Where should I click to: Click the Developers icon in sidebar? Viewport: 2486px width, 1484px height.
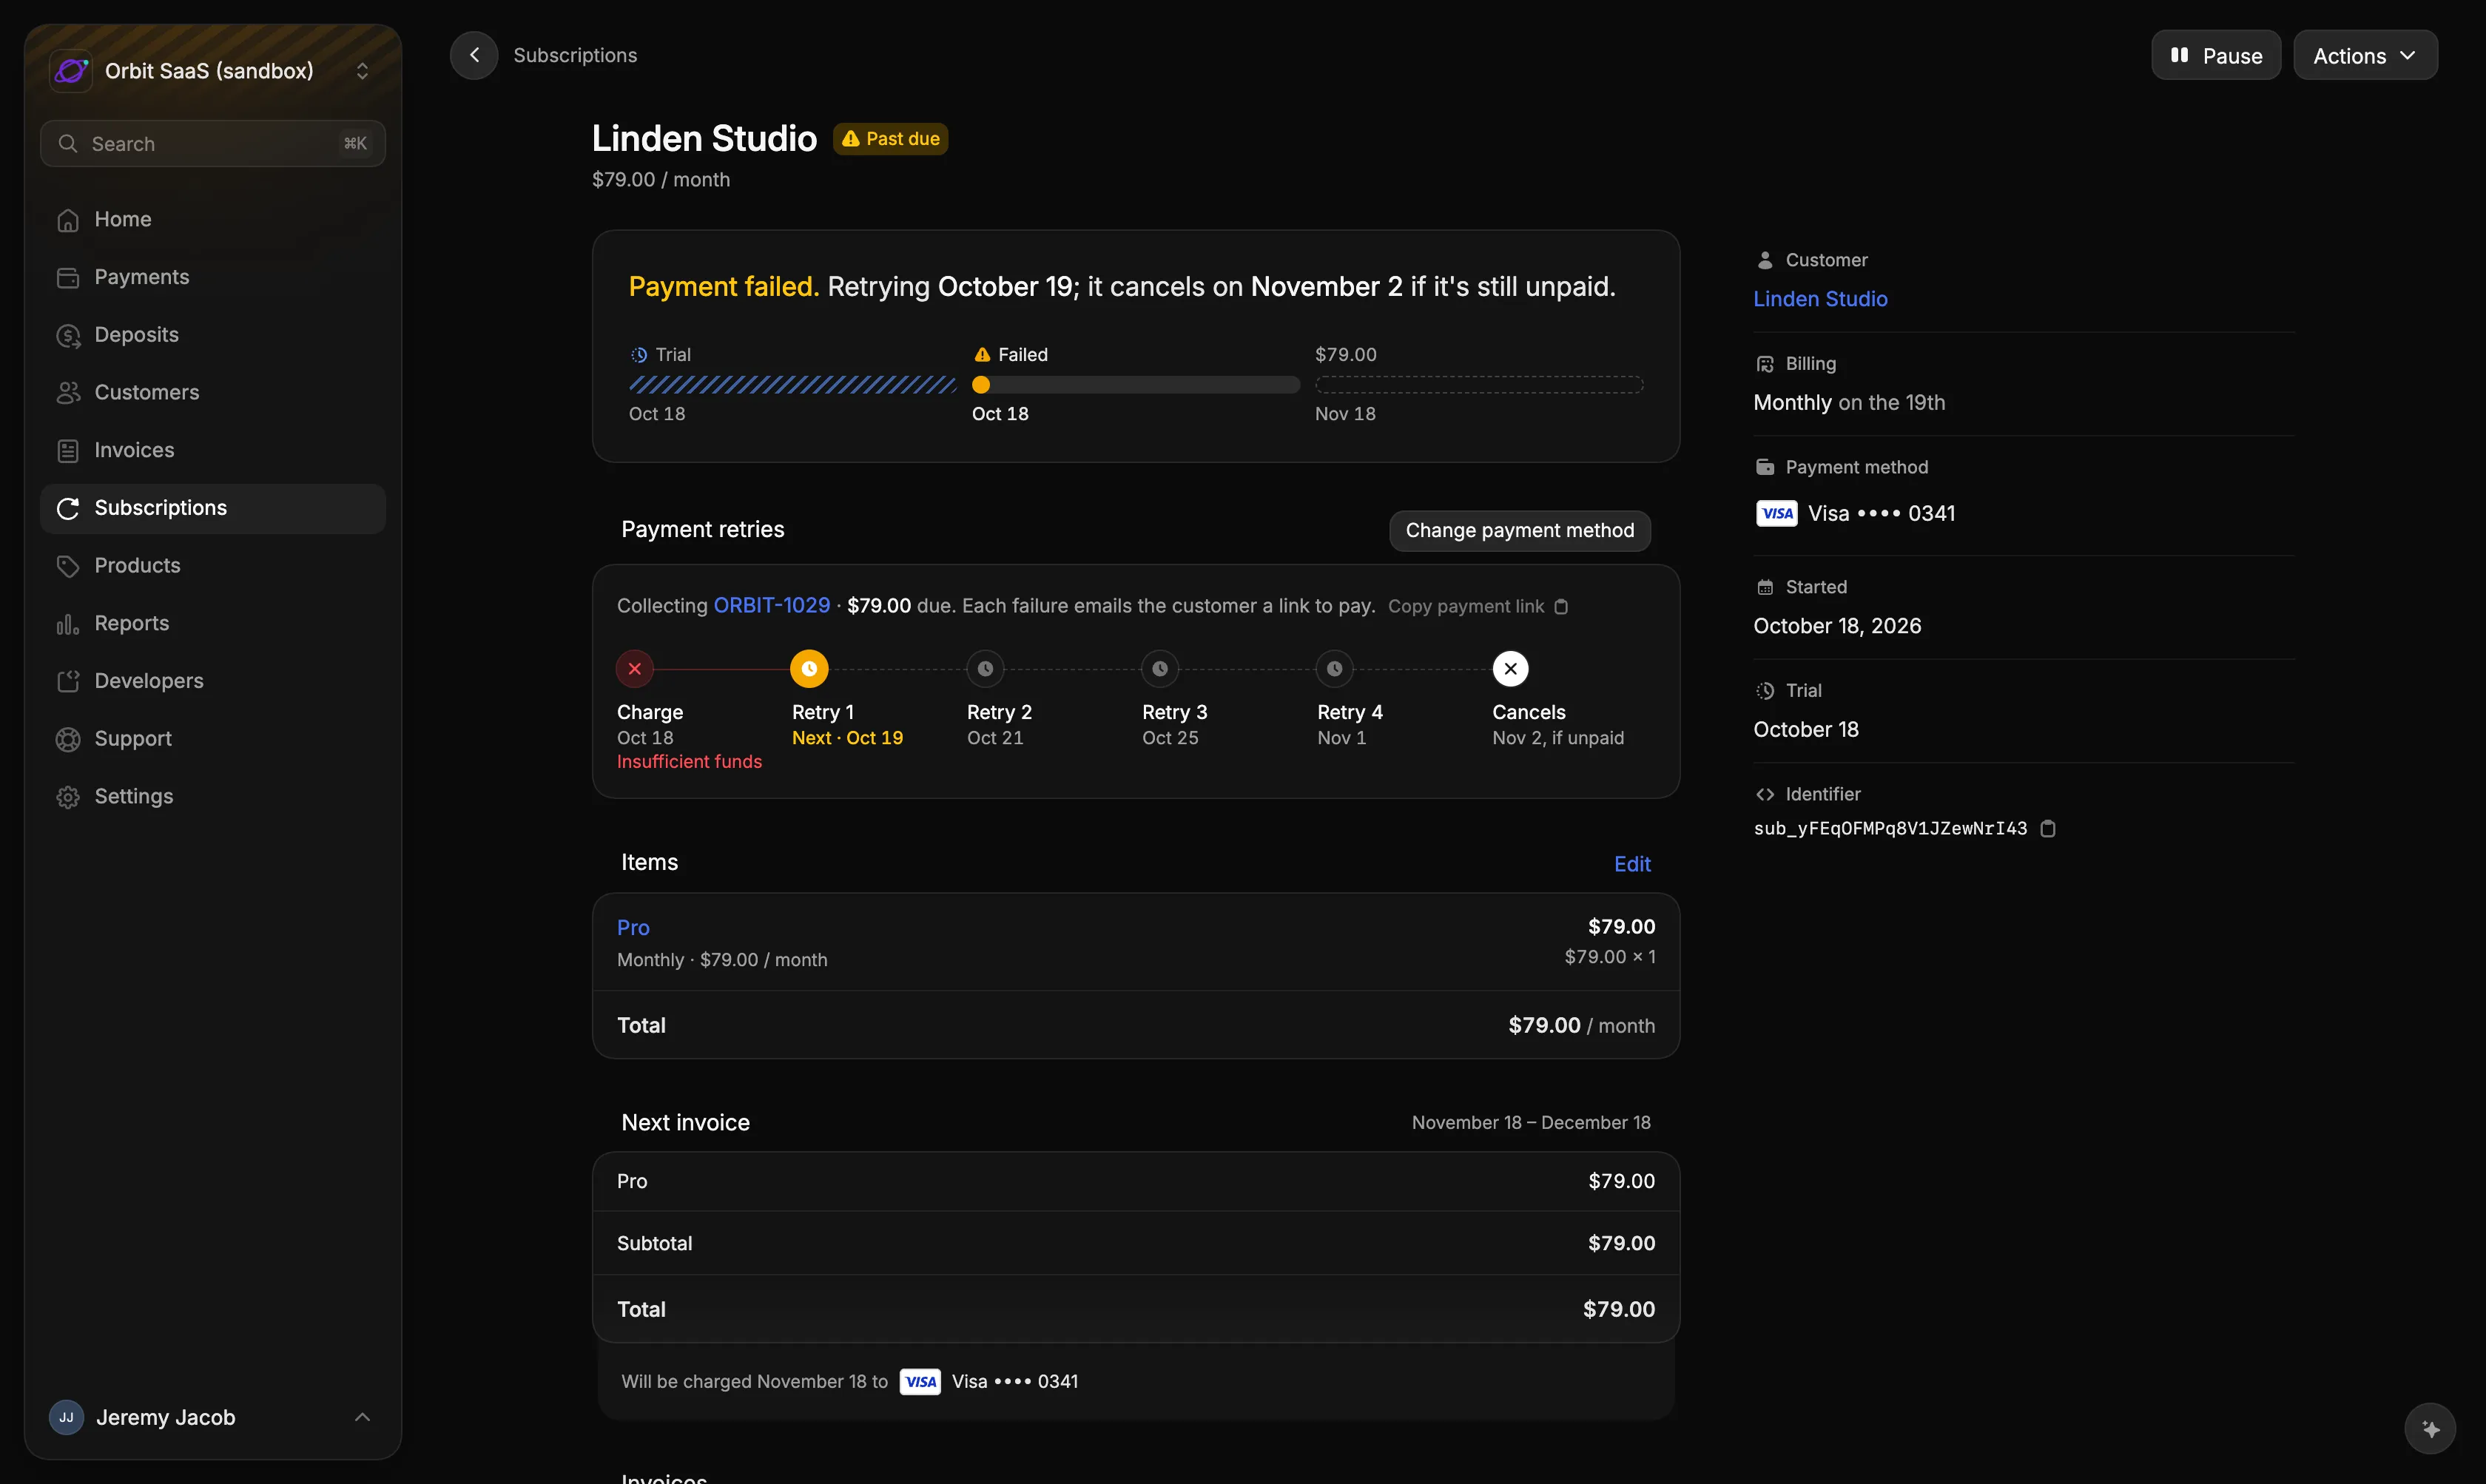coord(68,682)
